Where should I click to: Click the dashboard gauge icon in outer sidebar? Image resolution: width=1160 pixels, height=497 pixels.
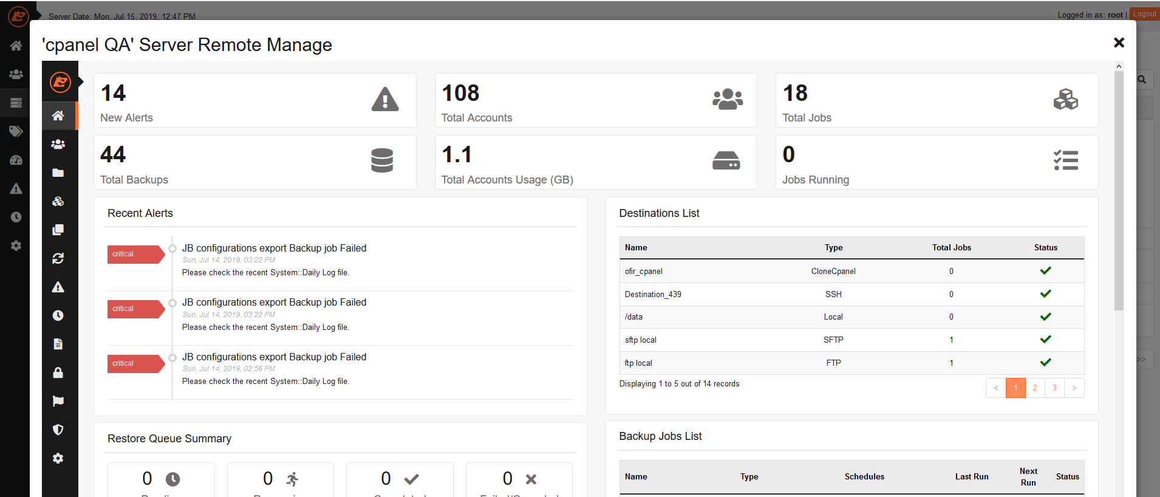(16, 160)
